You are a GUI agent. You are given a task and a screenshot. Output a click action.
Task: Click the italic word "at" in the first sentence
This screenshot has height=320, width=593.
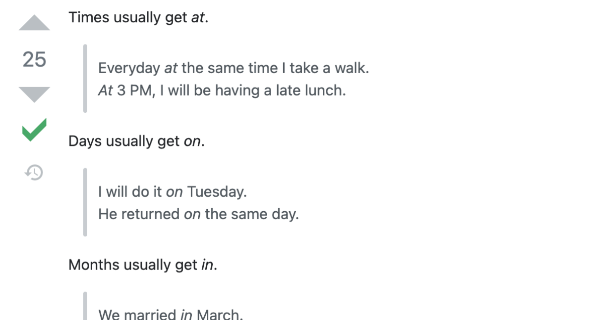coord(197,18)
